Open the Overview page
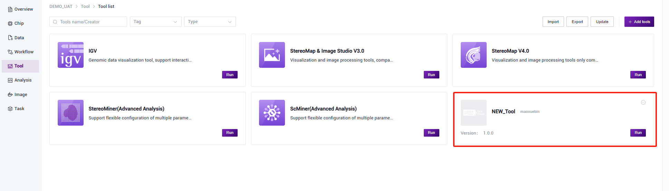This screenshot has width=669, height=191. click(x=20, y=9)
